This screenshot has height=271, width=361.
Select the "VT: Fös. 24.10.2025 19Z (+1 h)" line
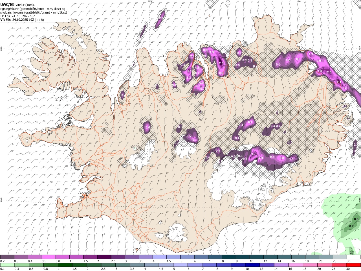(22, 20)
